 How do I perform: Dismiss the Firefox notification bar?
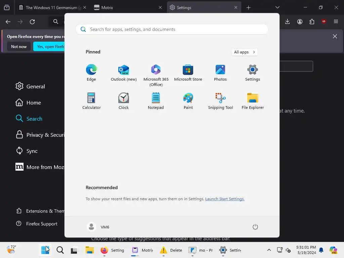(335, 36)
